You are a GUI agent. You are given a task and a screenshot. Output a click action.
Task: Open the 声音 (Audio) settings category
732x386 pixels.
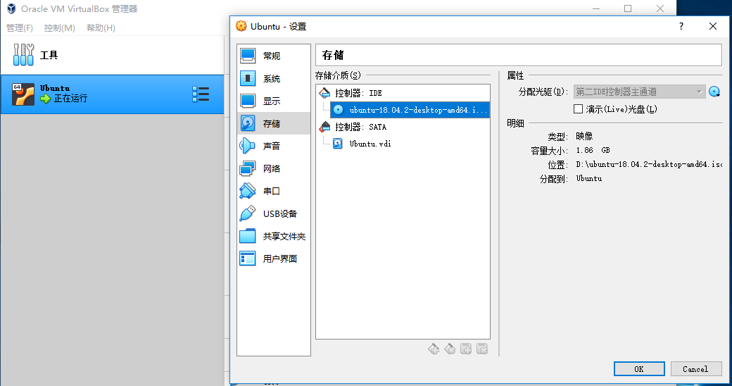pyautogui.click(x=274, y=146)
